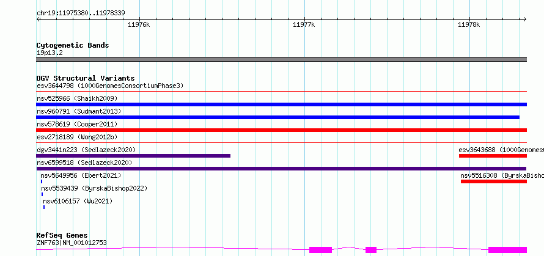
Task: Open nsv6599518 (Sedlazeck2020) variant label
Action: point(84,163)
